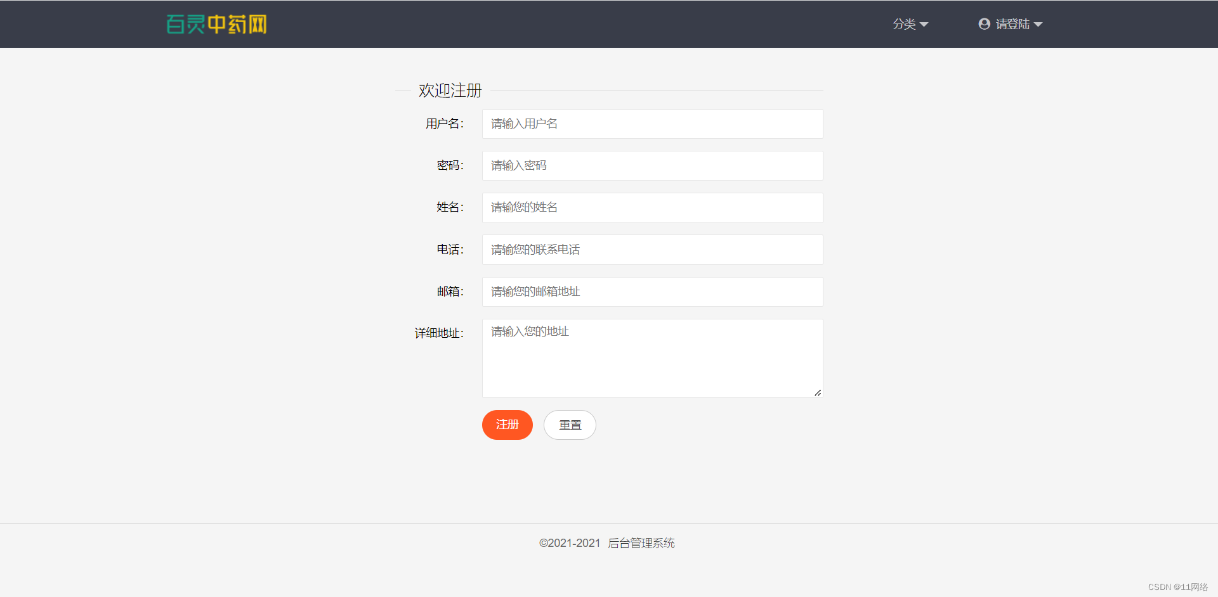Screen dimensions: 1218x597
Task: Click the 详细地址 address textarea
Action: click(652, 355)
